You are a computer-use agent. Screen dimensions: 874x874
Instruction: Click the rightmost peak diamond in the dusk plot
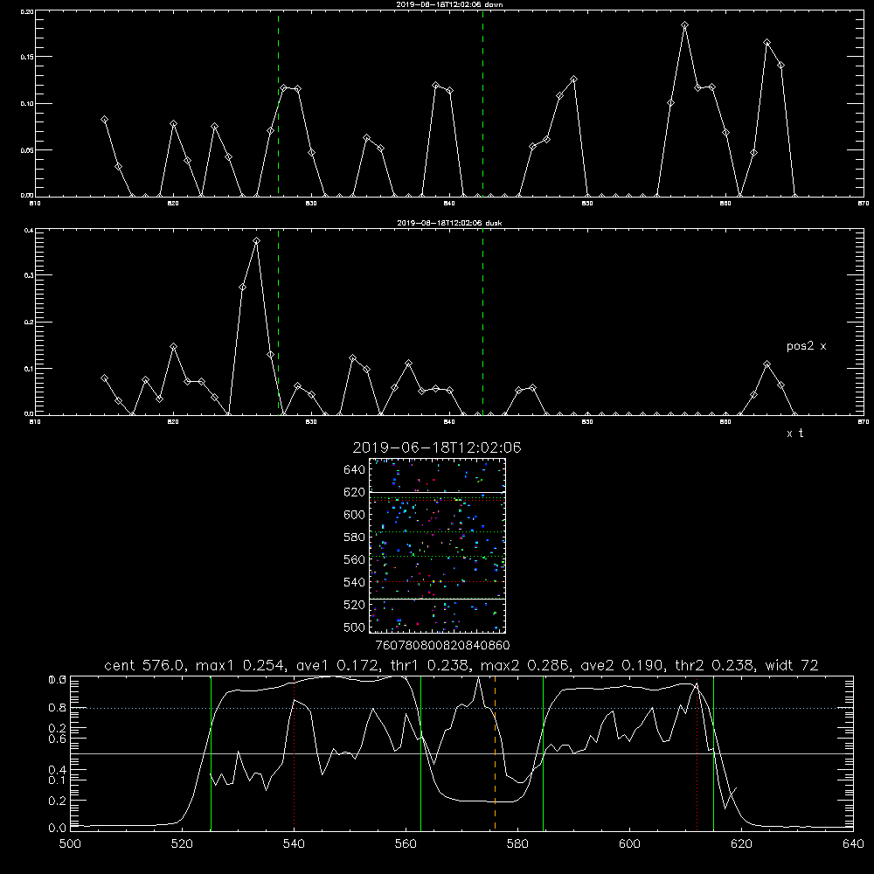tap(767, 364)
